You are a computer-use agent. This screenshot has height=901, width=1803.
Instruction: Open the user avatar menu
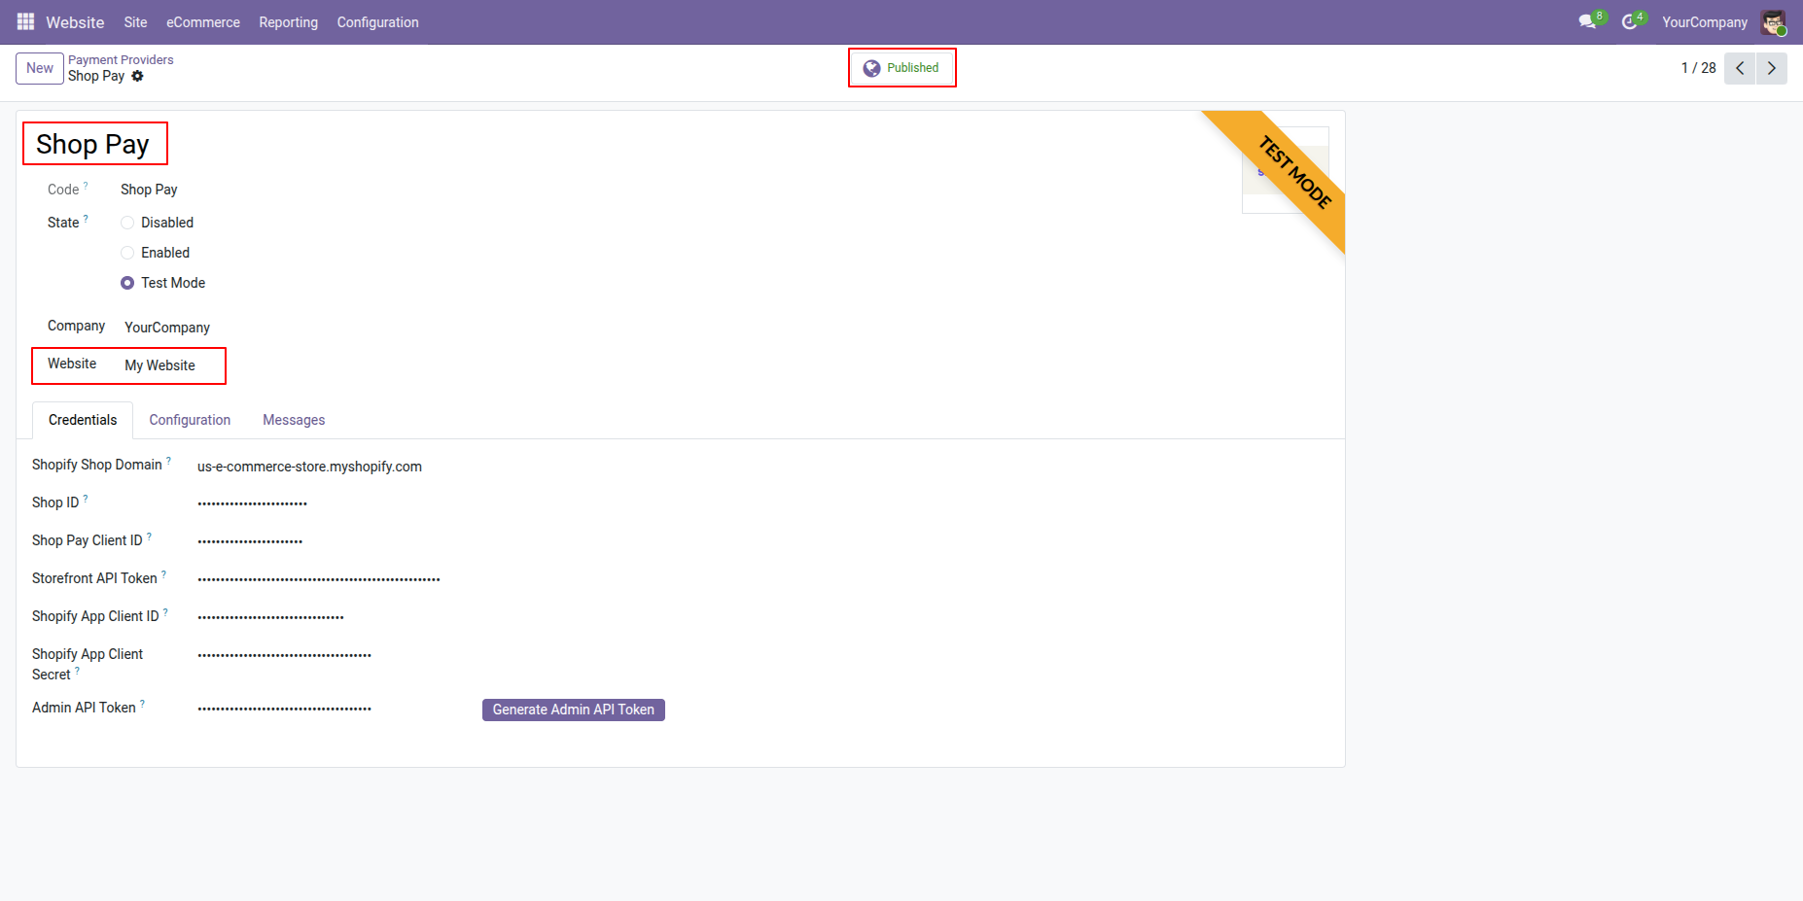pos(1773,22)
